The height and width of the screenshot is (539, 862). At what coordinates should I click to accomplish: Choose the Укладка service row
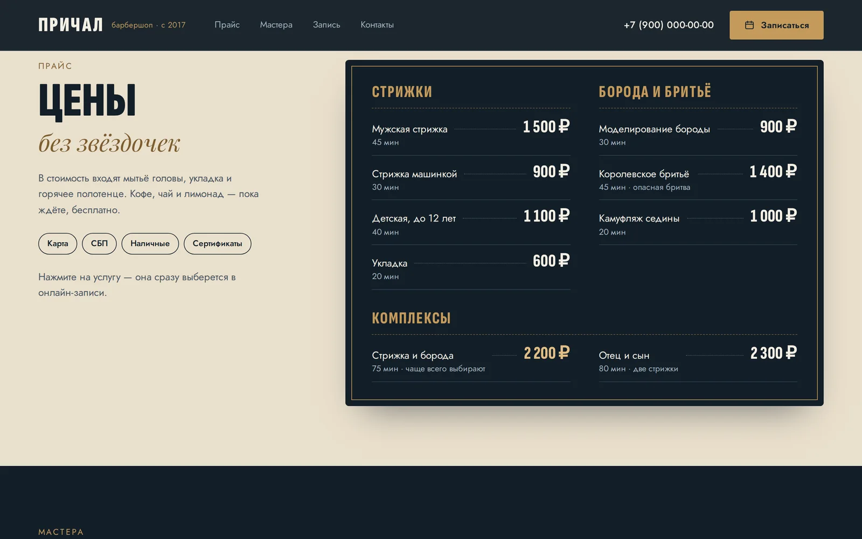coord(471,267)
